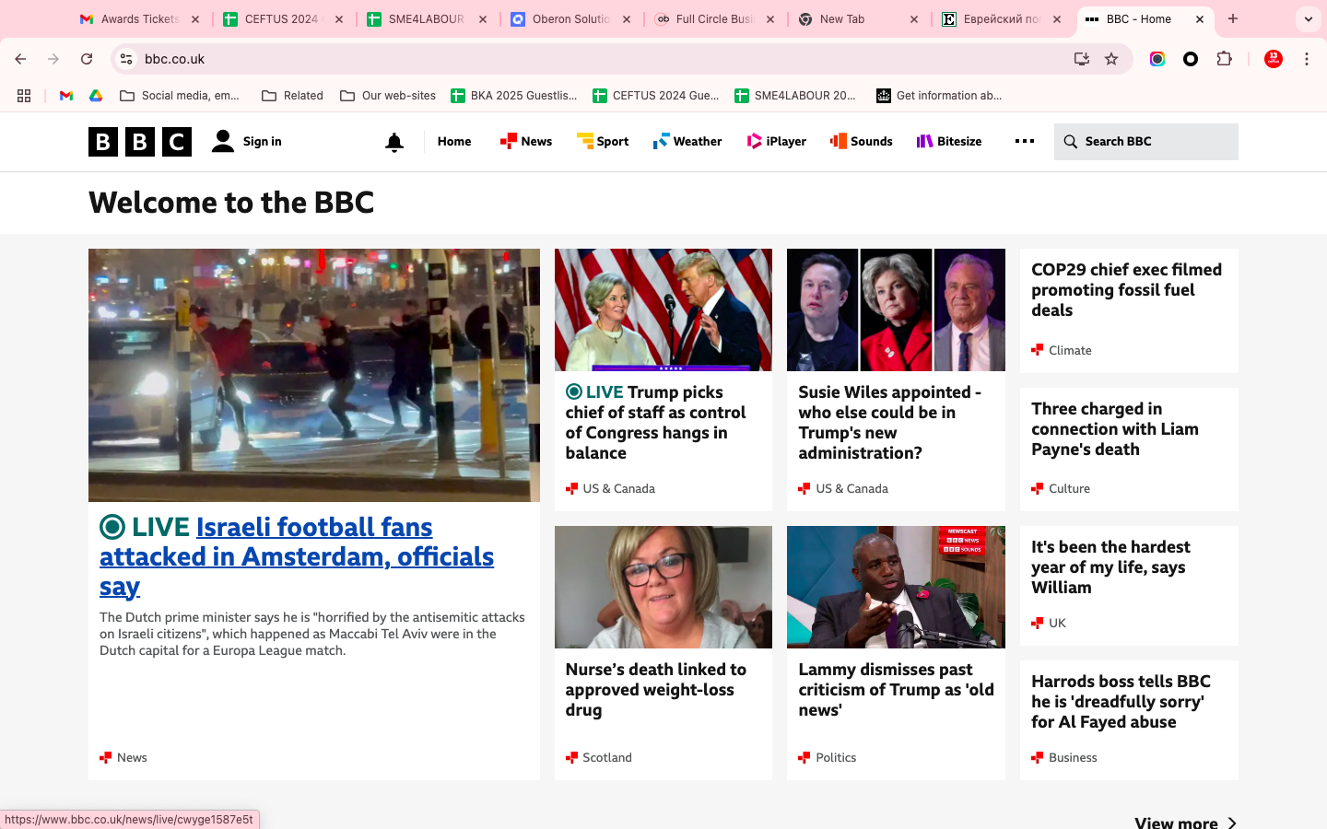Expand the More menu three dots

click(1024, 142)
